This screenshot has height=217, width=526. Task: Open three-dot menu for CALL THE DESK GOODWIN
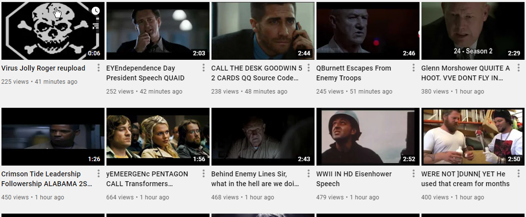click(308, 68)
